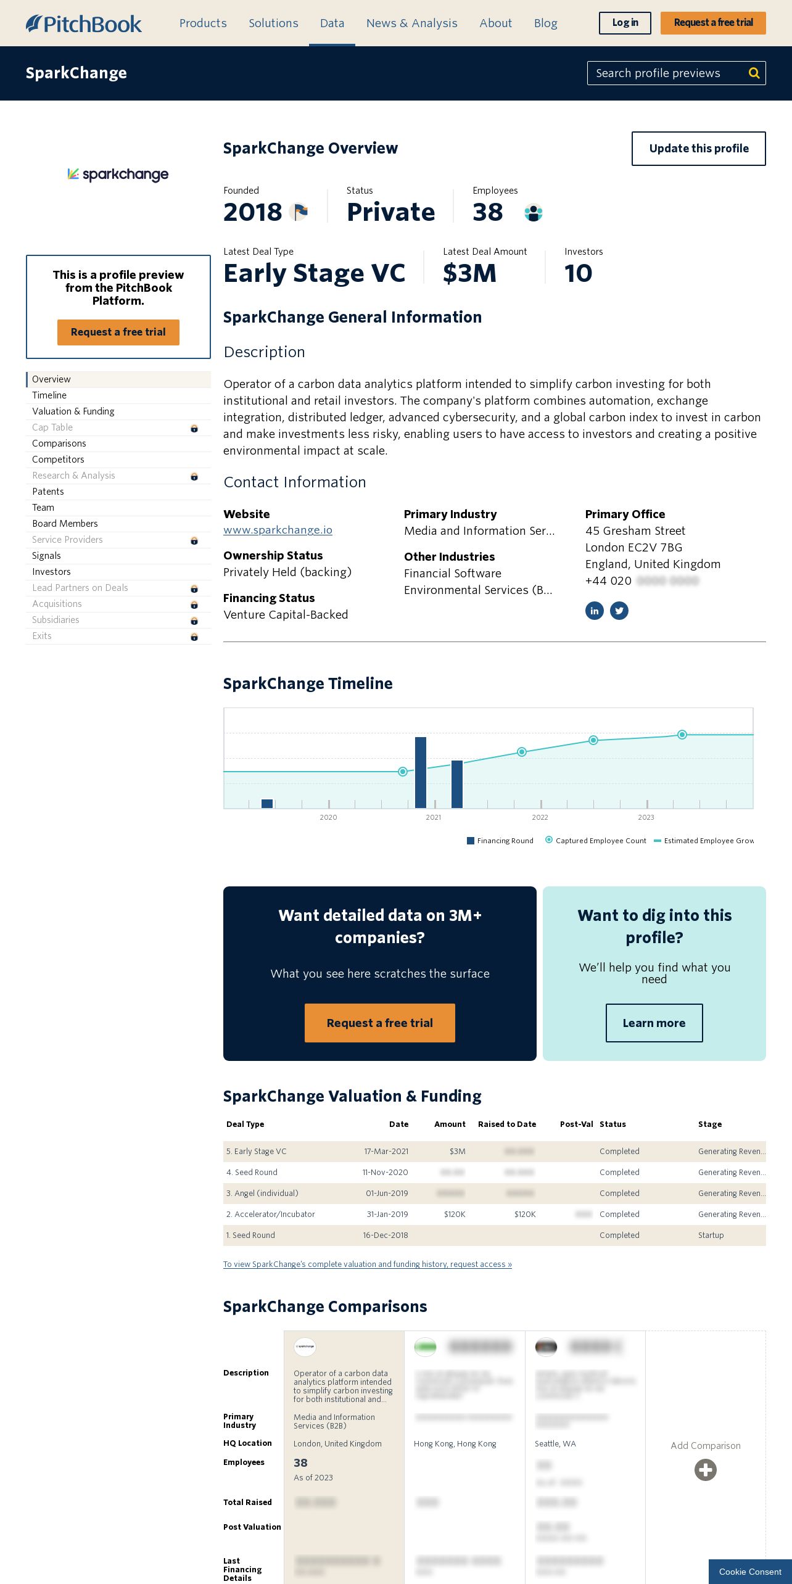Click Financing Round legend swatch
792x1584 pixels.
(x=471, y=841)
